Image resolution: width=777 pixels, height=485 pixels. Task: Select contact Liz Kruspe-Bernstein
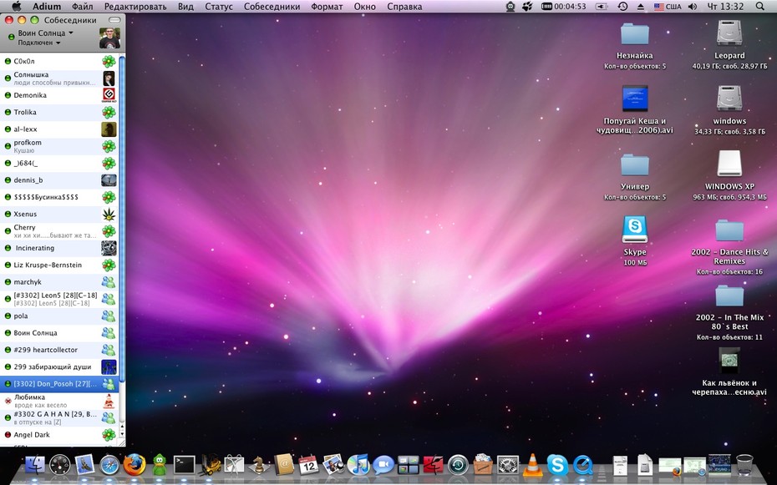click(59, 265)
